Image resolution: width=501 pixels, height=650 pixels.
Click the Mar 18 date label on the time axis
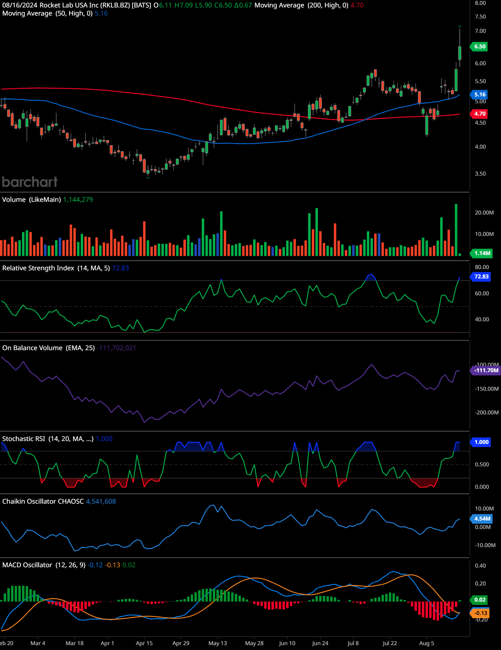[75, 643]
